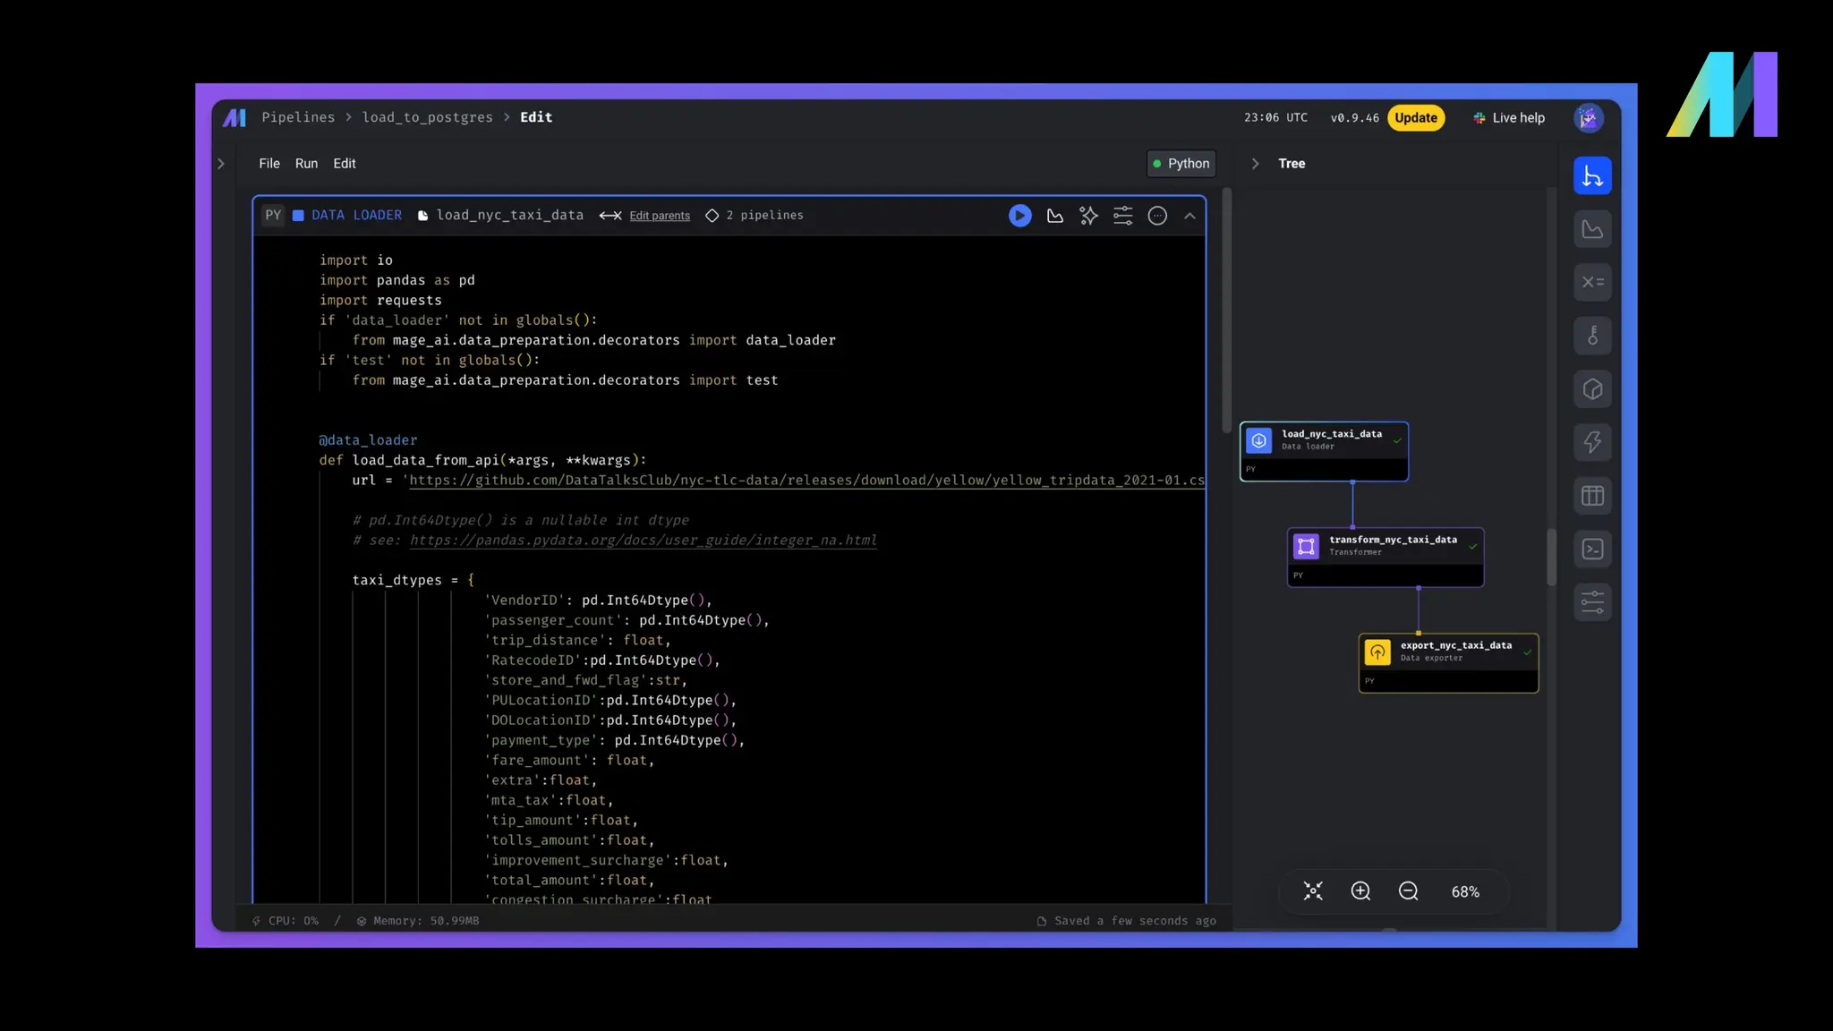Click the Update button
Image resolution: width=1833 pixels, height=1031 pixels.
pos(1416,118)
